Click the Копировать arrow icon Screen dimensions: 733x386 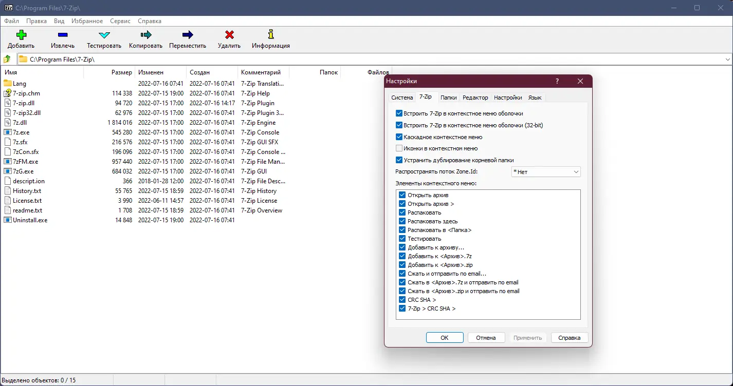(146, 35)
